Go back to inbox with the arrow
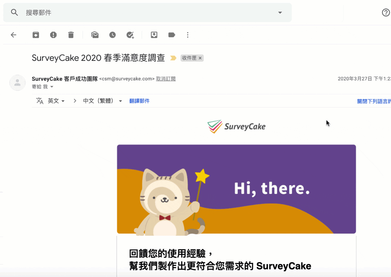Screen dimensions: 391x277 click(14, 35)
